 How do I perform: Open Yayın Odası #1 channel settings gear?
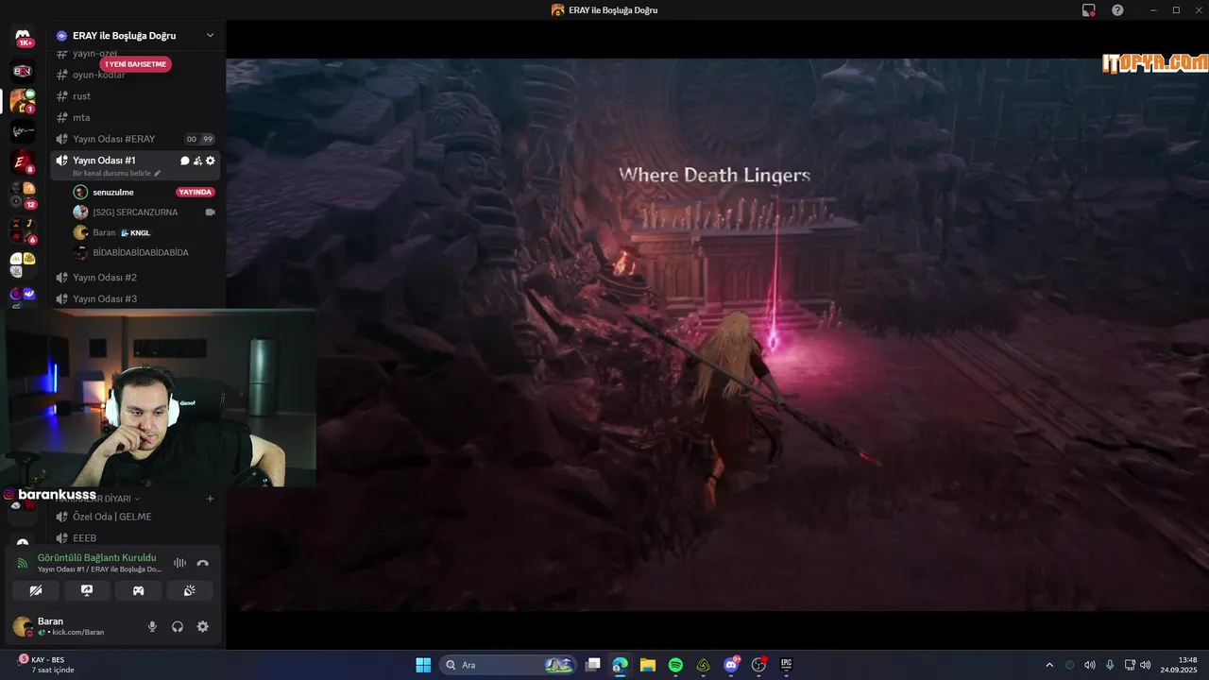tap(211, 161)
